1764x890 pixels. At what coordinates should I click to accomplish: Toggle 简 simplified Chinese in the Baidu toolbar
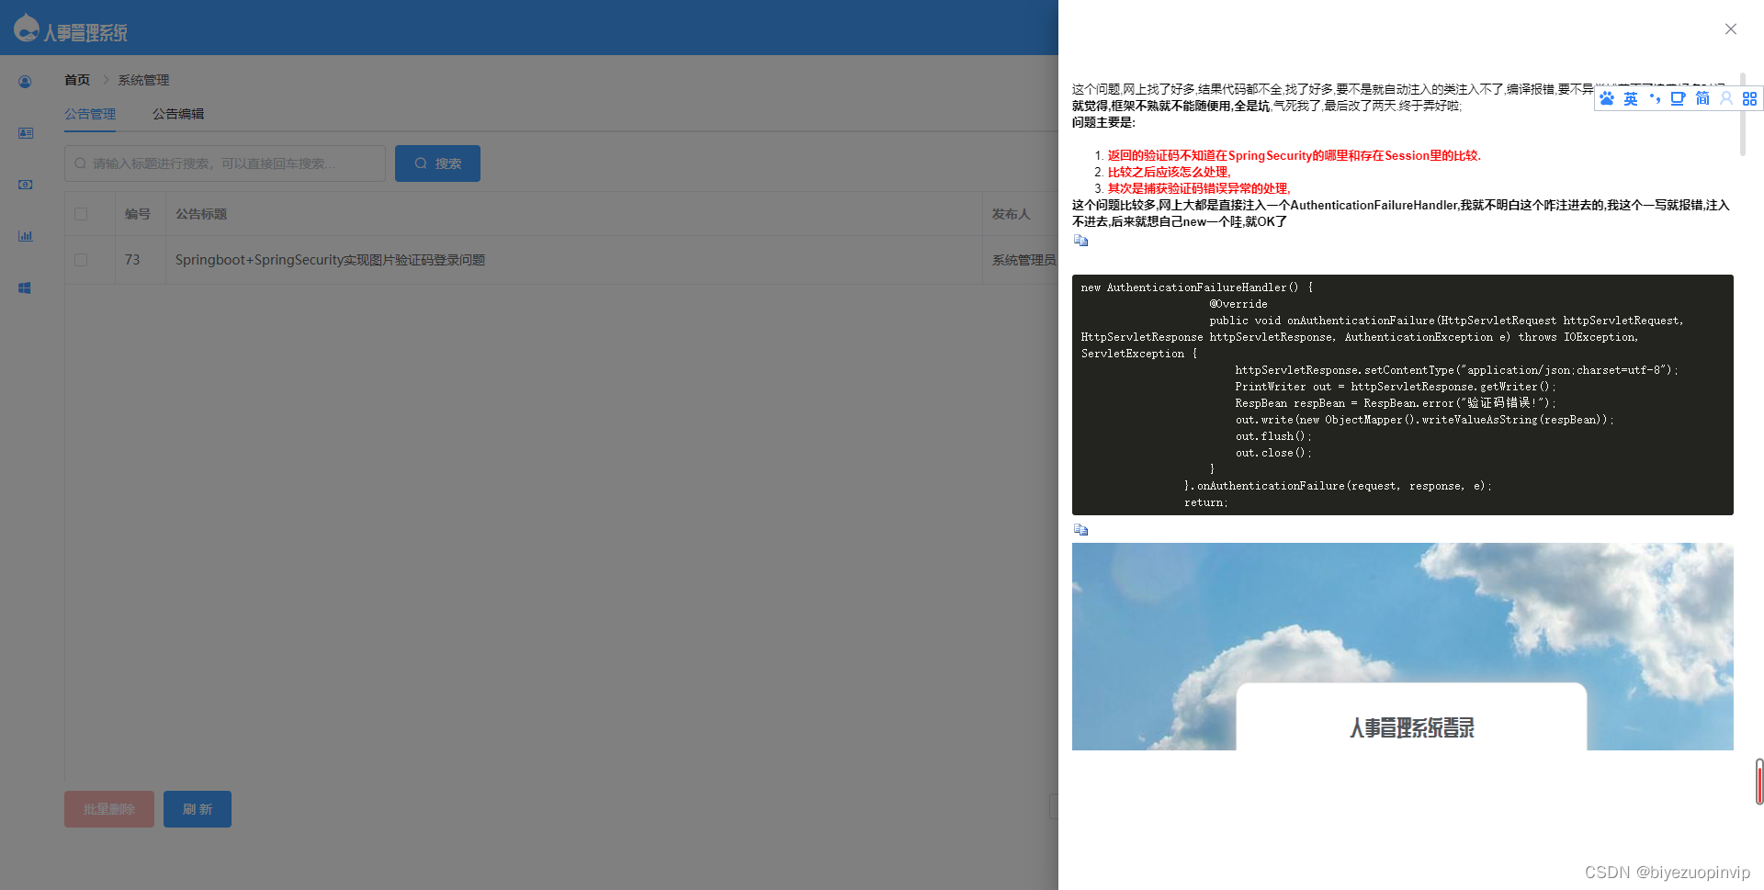(x=1702, y=98)
